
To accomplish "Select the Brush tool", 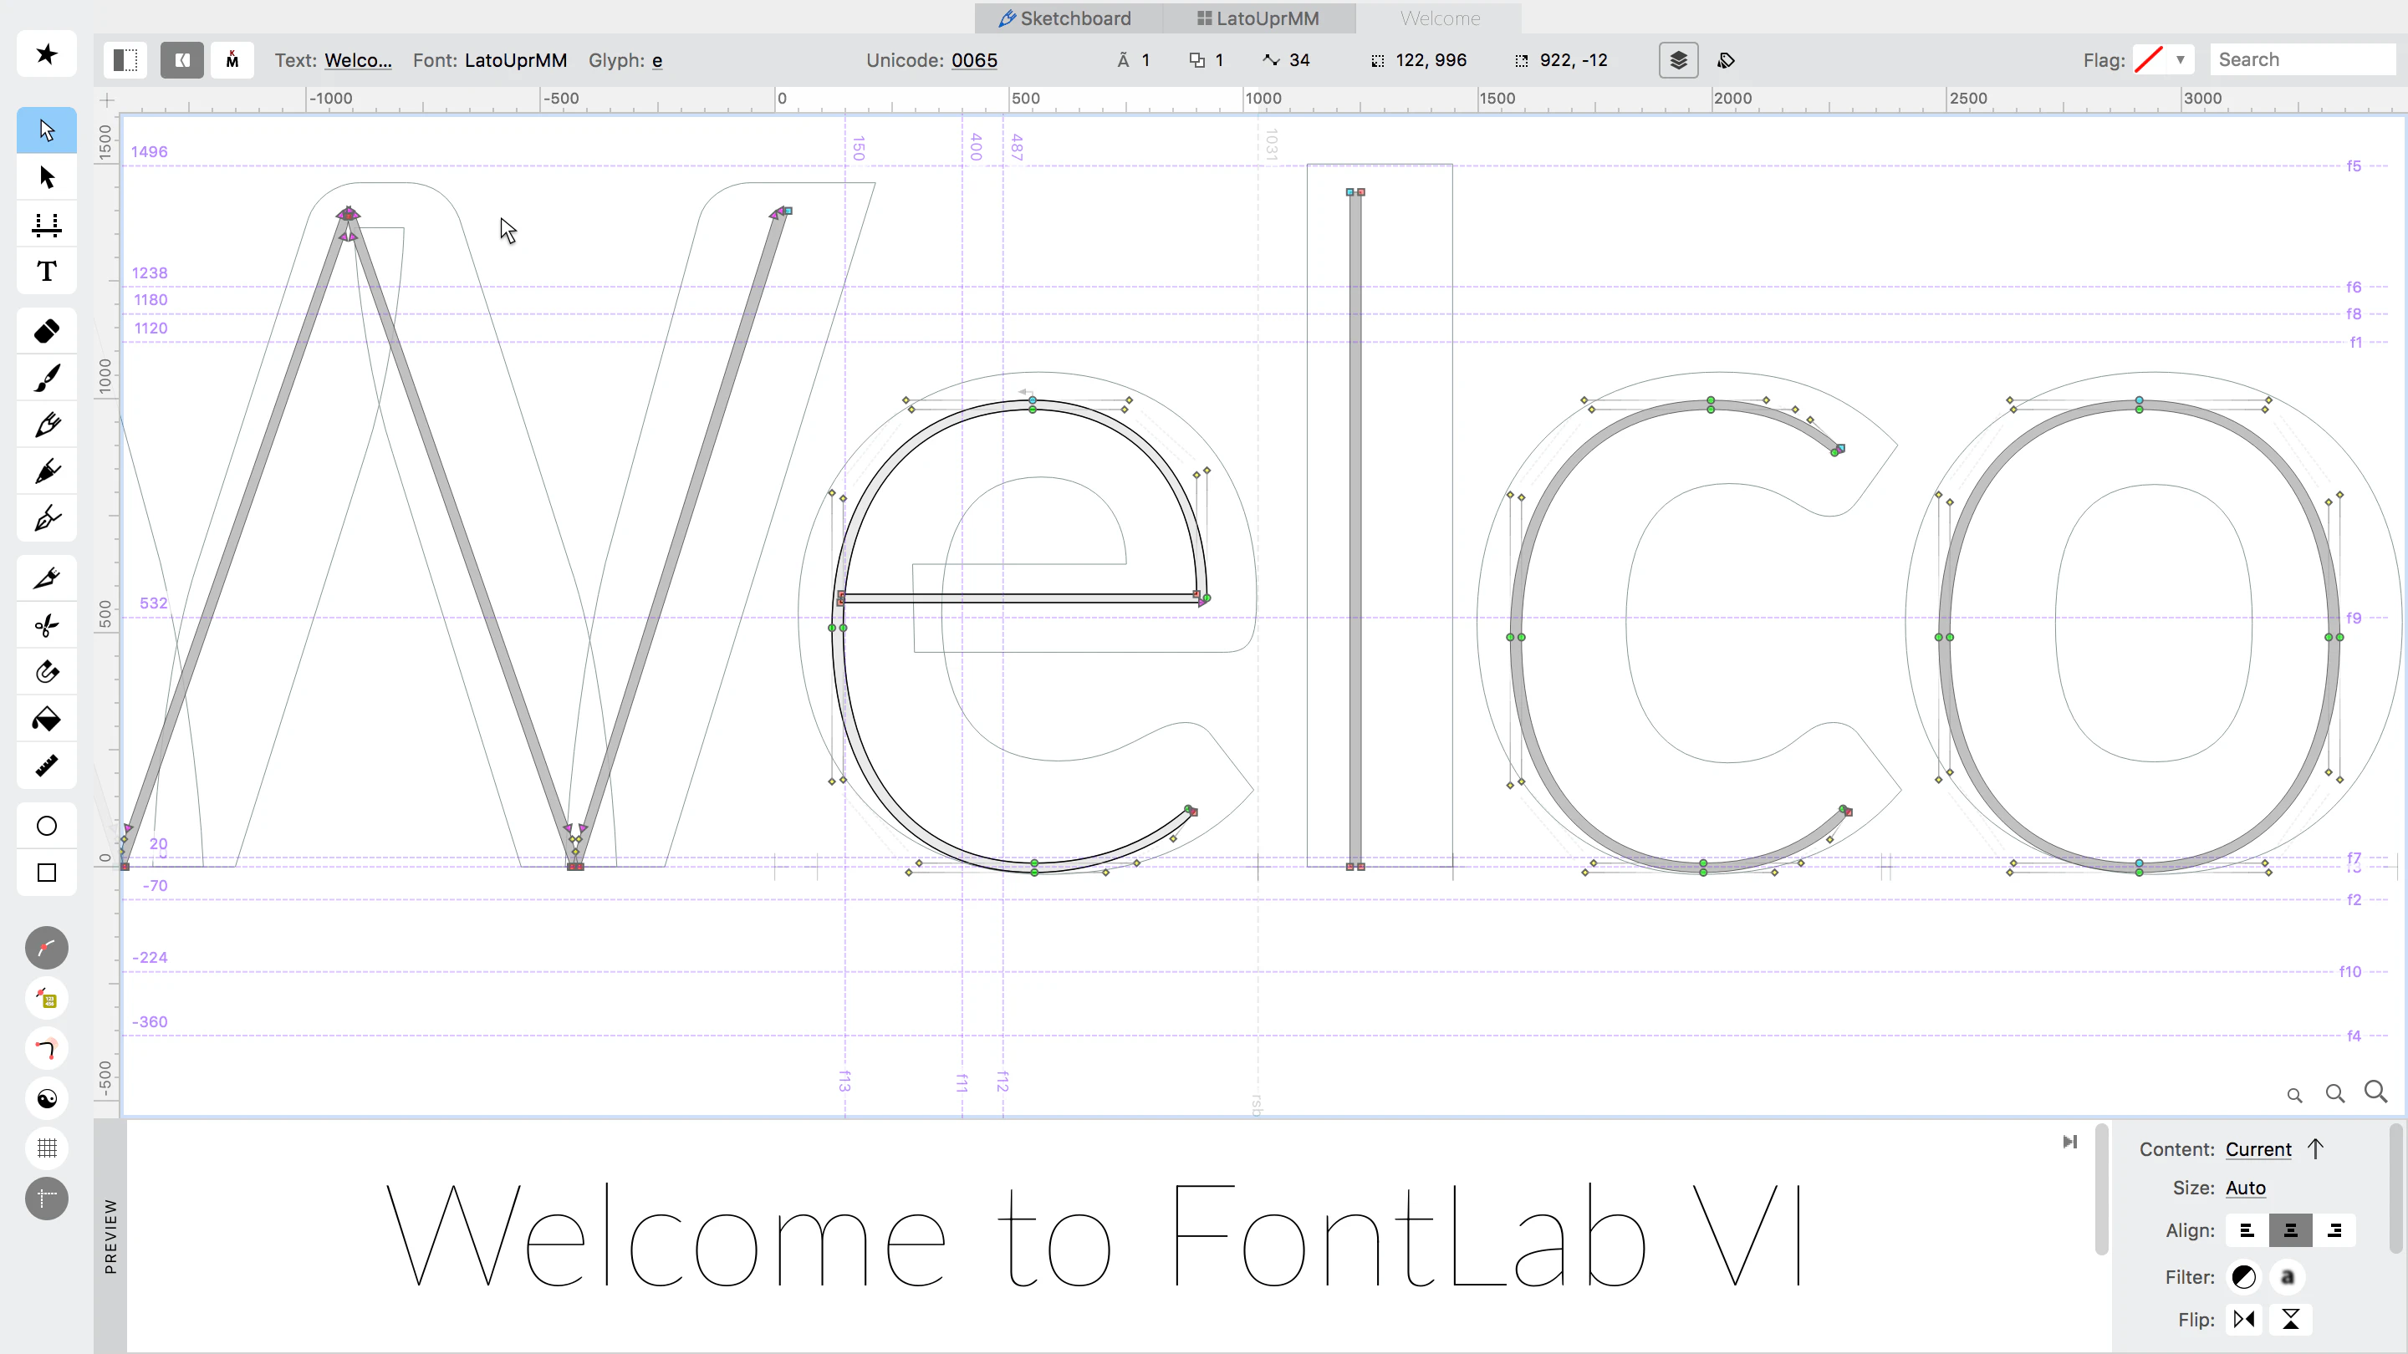I will [47, 379].
